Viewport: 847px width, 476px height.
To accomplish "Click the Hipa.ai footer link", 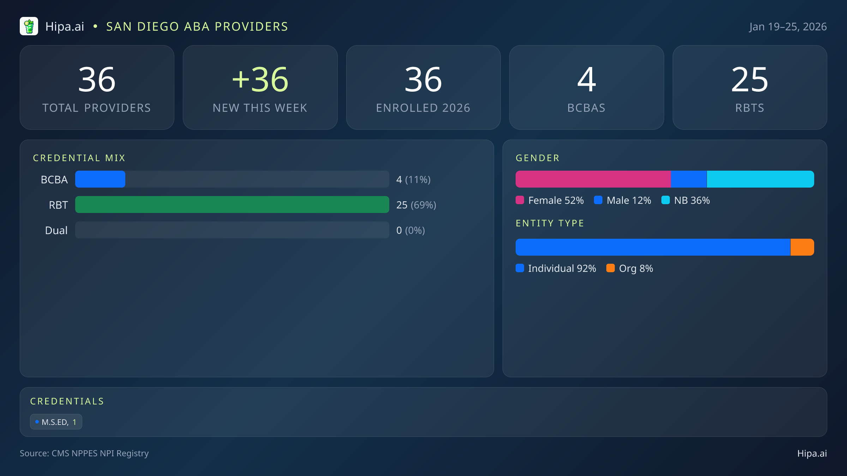I will tap(812, 453).
